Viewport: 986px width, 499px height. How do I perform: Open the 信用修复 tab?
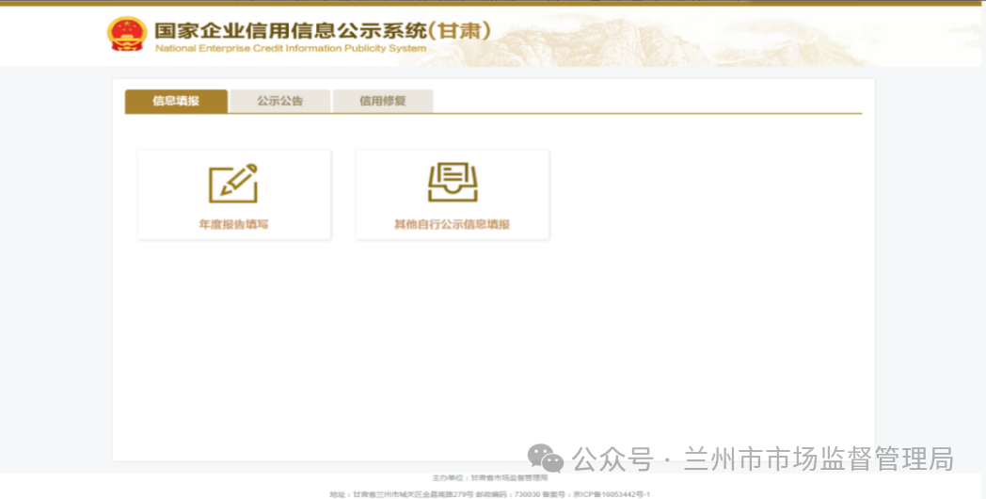click(382, 101)
